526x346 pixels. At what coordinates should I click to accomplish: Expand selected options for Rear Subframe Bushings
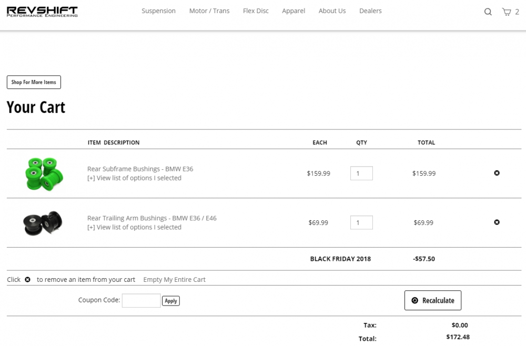click(x=134, y=178)
